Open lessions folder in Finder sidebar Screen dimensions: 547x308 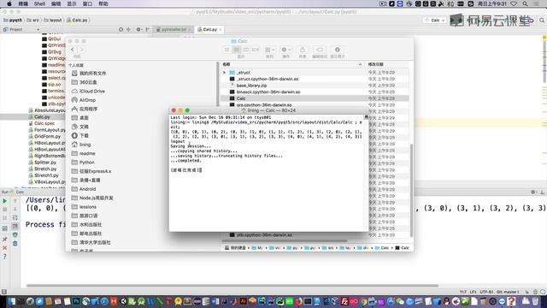tap(84, 207)
